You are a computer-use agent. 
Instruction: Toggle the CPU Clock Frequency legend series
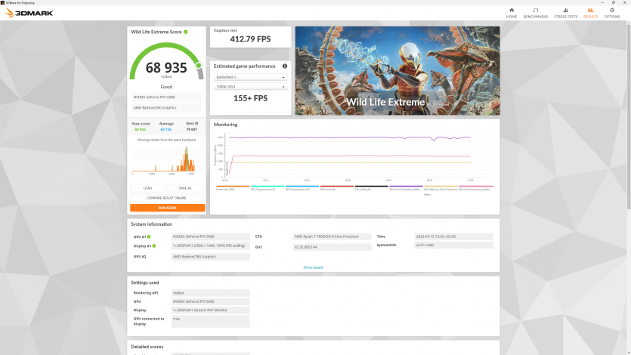(x=405, y=189)
